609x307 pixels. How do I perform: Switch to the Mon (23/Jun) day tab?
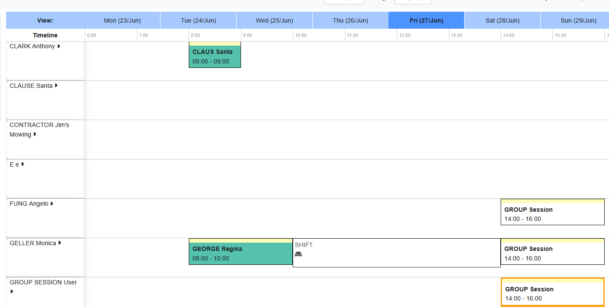tap(122, 20)
